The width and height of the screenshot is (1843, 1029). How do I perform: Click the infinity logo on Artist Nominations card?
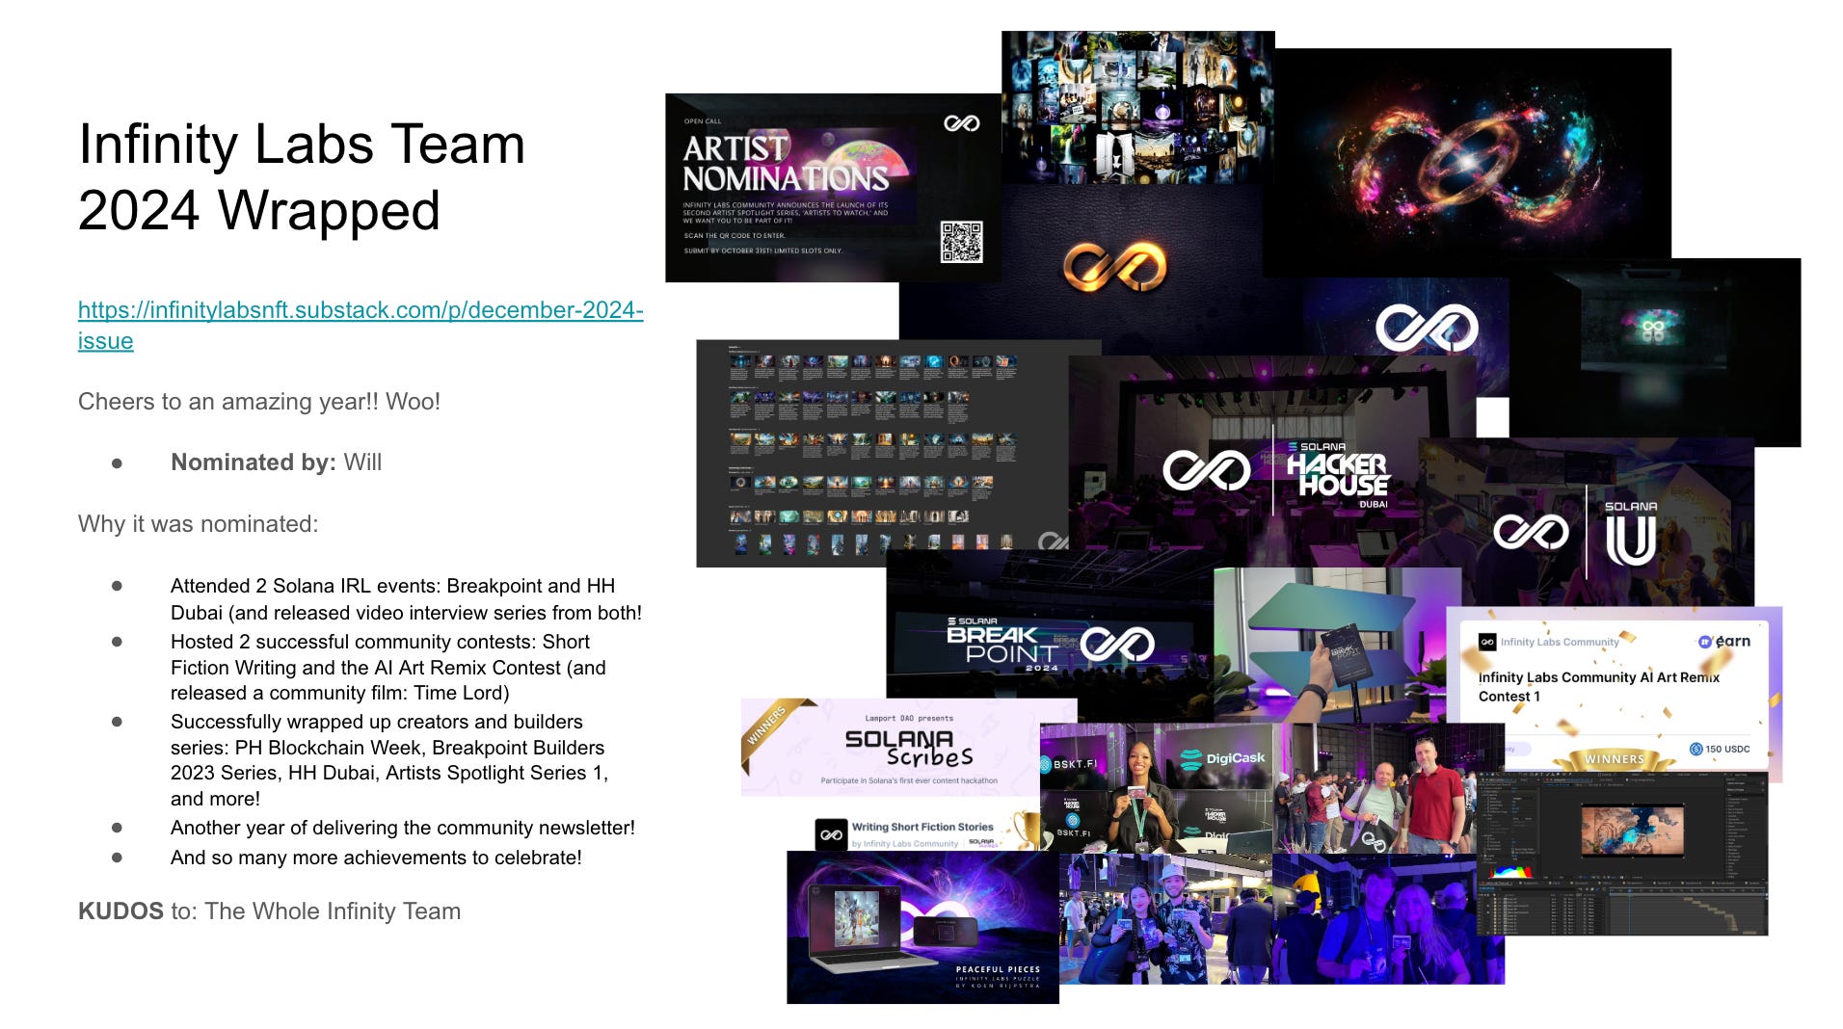(x=961, y=123)
